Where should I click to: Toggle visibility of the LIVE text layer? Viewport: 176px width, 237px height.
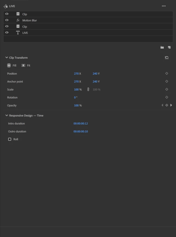coord(7,32)
